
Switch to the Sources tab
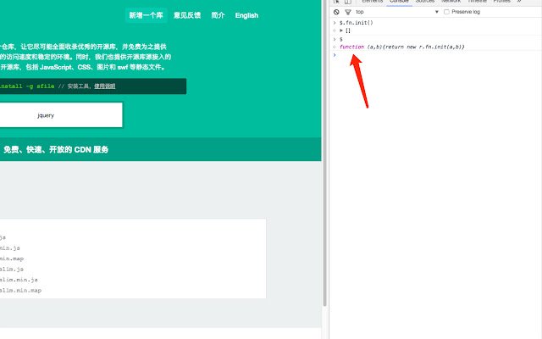click(425, 2)
